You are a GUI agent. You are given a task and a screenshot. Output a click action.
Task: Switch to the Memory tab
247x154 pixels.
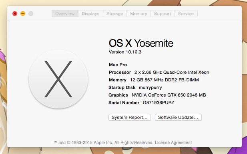[139, 14]
